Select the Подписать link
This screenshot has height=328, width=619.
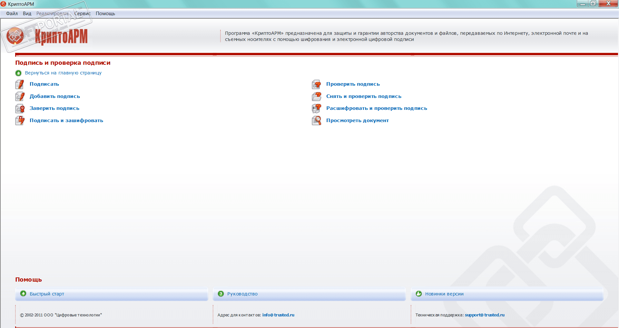[44, 84]
